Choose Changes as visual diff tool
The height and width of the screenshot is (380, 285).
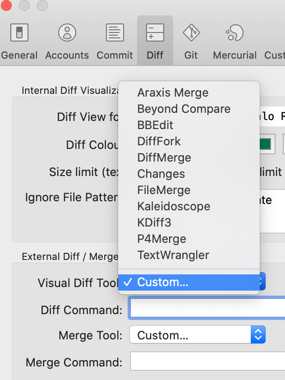[x=189, y=174]
